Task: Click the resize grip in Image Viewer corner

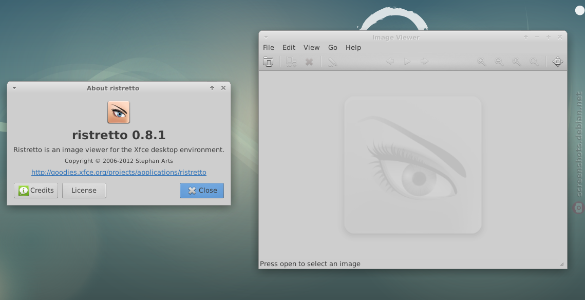Action: [562, 264]
